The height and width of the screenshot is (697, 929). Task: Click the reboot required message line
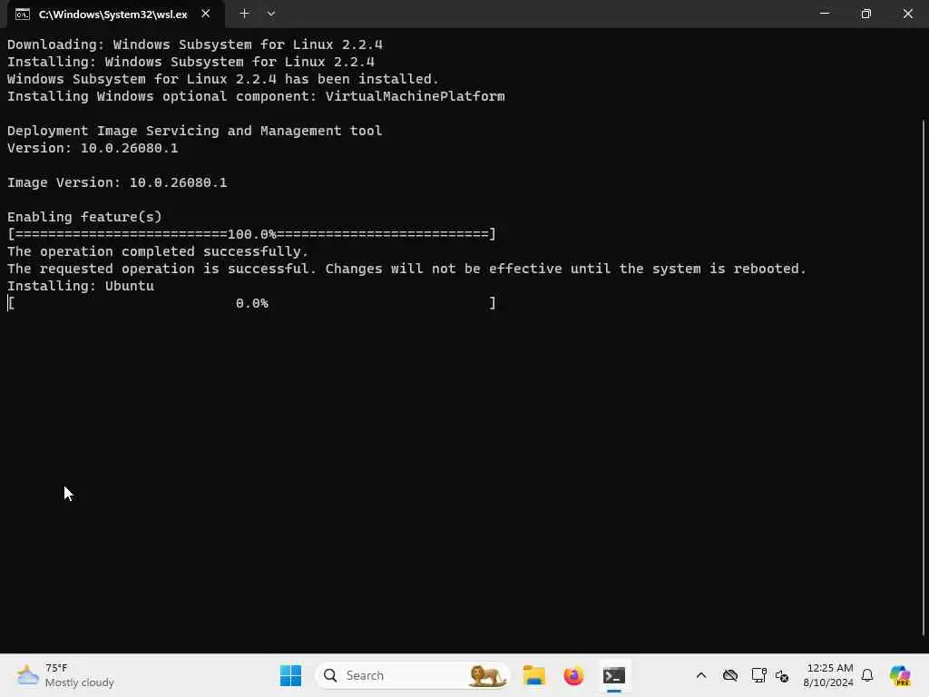coord(406,269)
